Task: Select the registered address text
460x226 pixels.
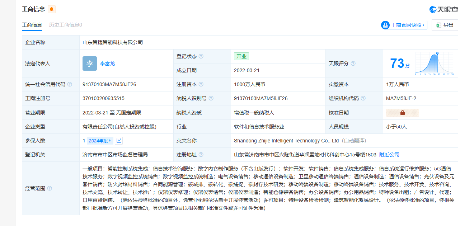Action: pos(305,155)
